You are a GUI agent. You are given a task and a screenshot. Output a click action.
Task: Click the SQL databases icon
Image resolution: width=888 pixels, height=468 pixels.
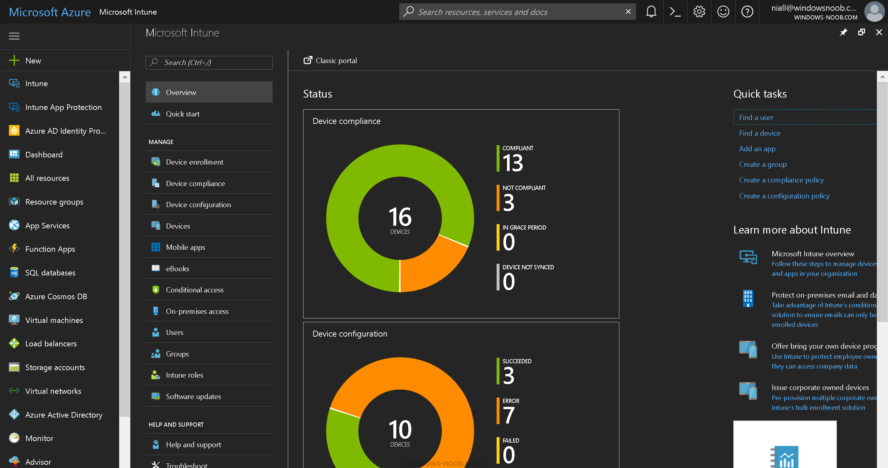[14, 273]
